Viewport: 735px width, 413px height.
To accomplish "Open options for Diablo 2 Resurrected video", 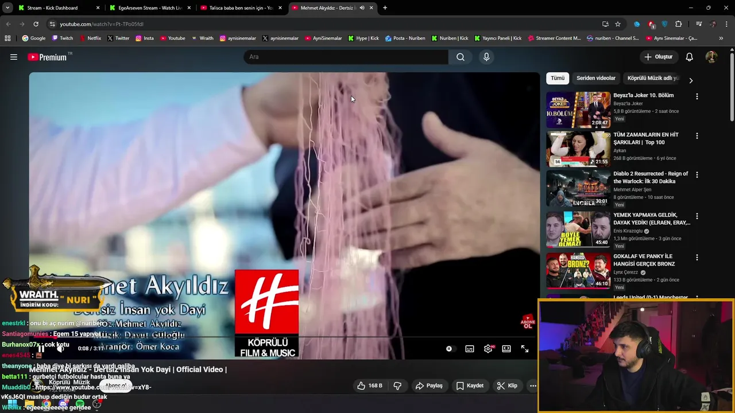I will pos(697,174).
